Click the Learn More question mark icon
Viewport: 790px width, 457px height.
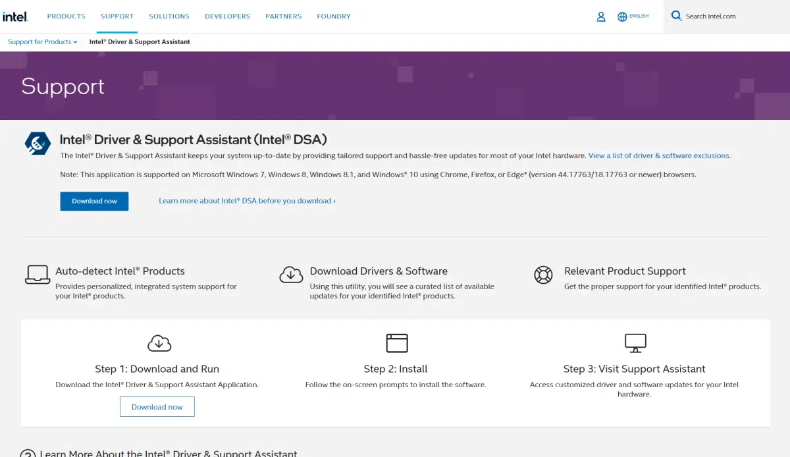[28, 454]
